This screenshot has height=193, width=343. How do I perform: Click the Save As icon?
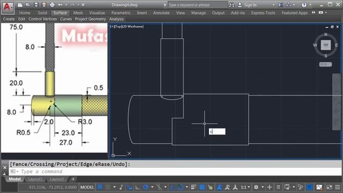(44, 5)
